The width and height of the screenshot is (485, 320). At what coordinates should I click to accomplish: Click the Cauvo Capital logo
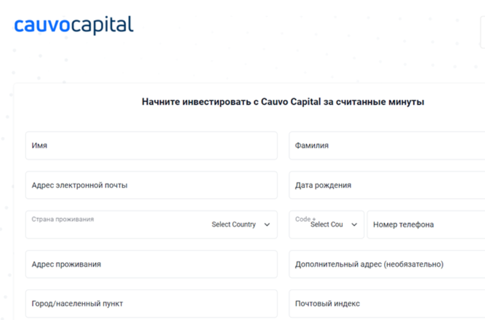(74, 25)
